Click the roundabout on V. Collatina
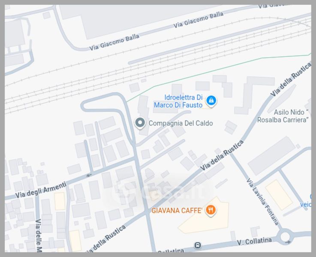This screenshot has width=316, height=257. (x=285, y=237)
